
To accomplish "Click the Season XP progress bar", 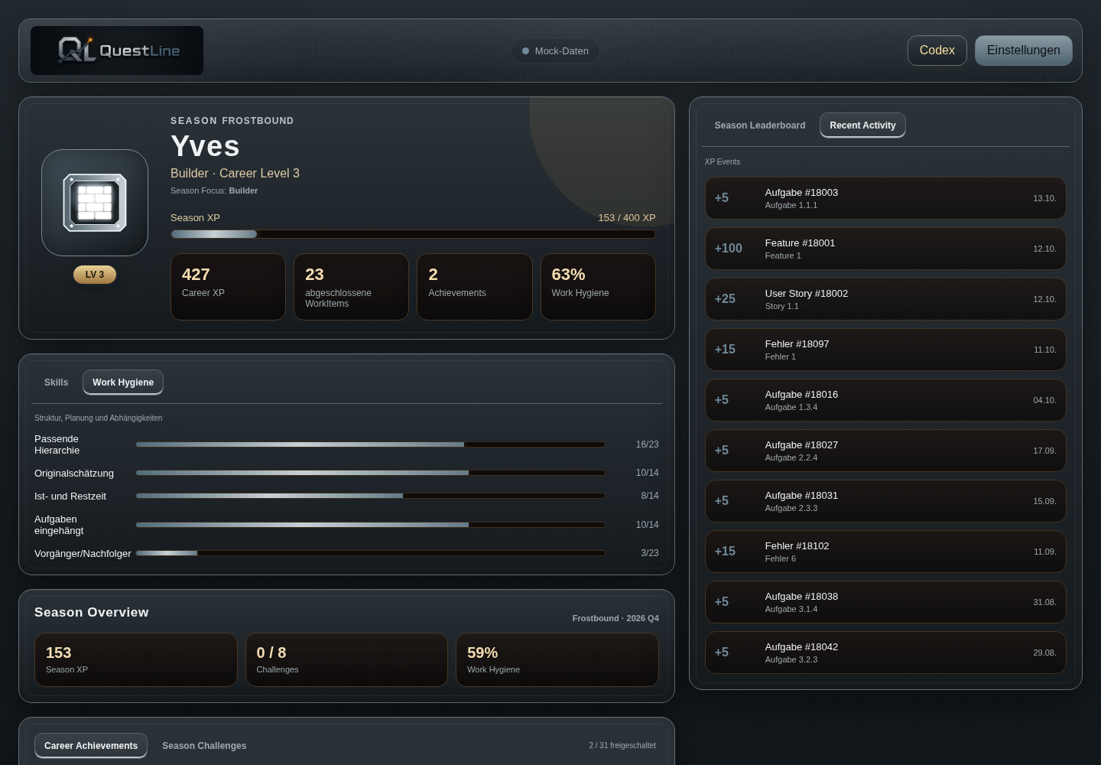I will point(413,234).
